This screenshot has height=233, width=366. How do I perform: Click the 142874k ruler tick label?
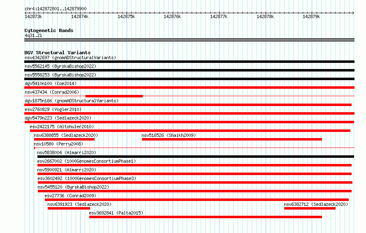point(80,16)
